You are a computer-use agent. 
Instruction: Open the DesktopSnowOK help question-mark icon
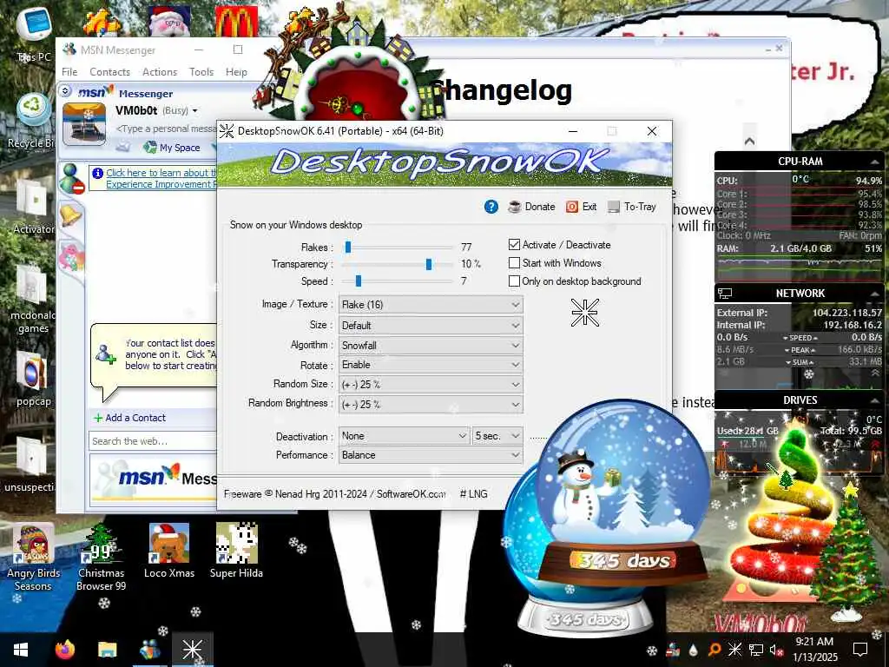click(x=491, y=207)
